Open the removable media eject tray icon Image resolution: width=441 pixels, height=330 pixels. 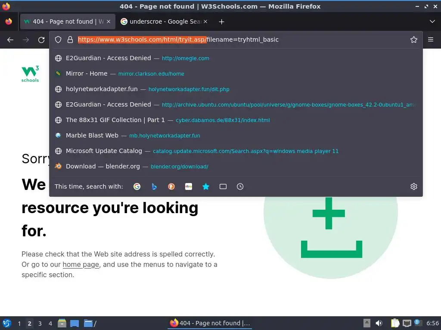[367, 323]
